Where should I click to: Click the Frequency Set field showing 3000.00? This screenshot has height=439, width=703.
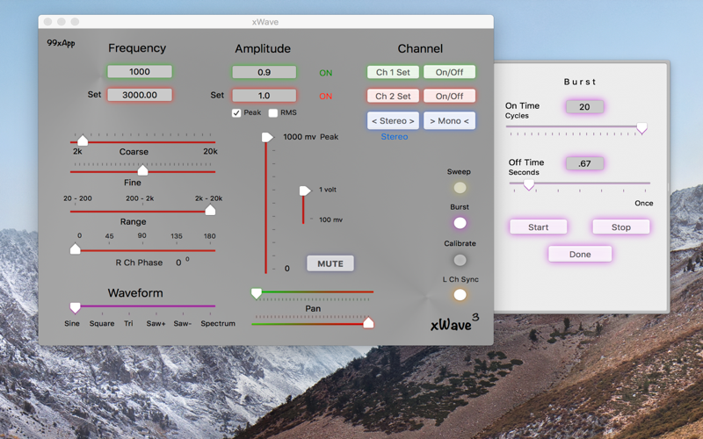140,95
